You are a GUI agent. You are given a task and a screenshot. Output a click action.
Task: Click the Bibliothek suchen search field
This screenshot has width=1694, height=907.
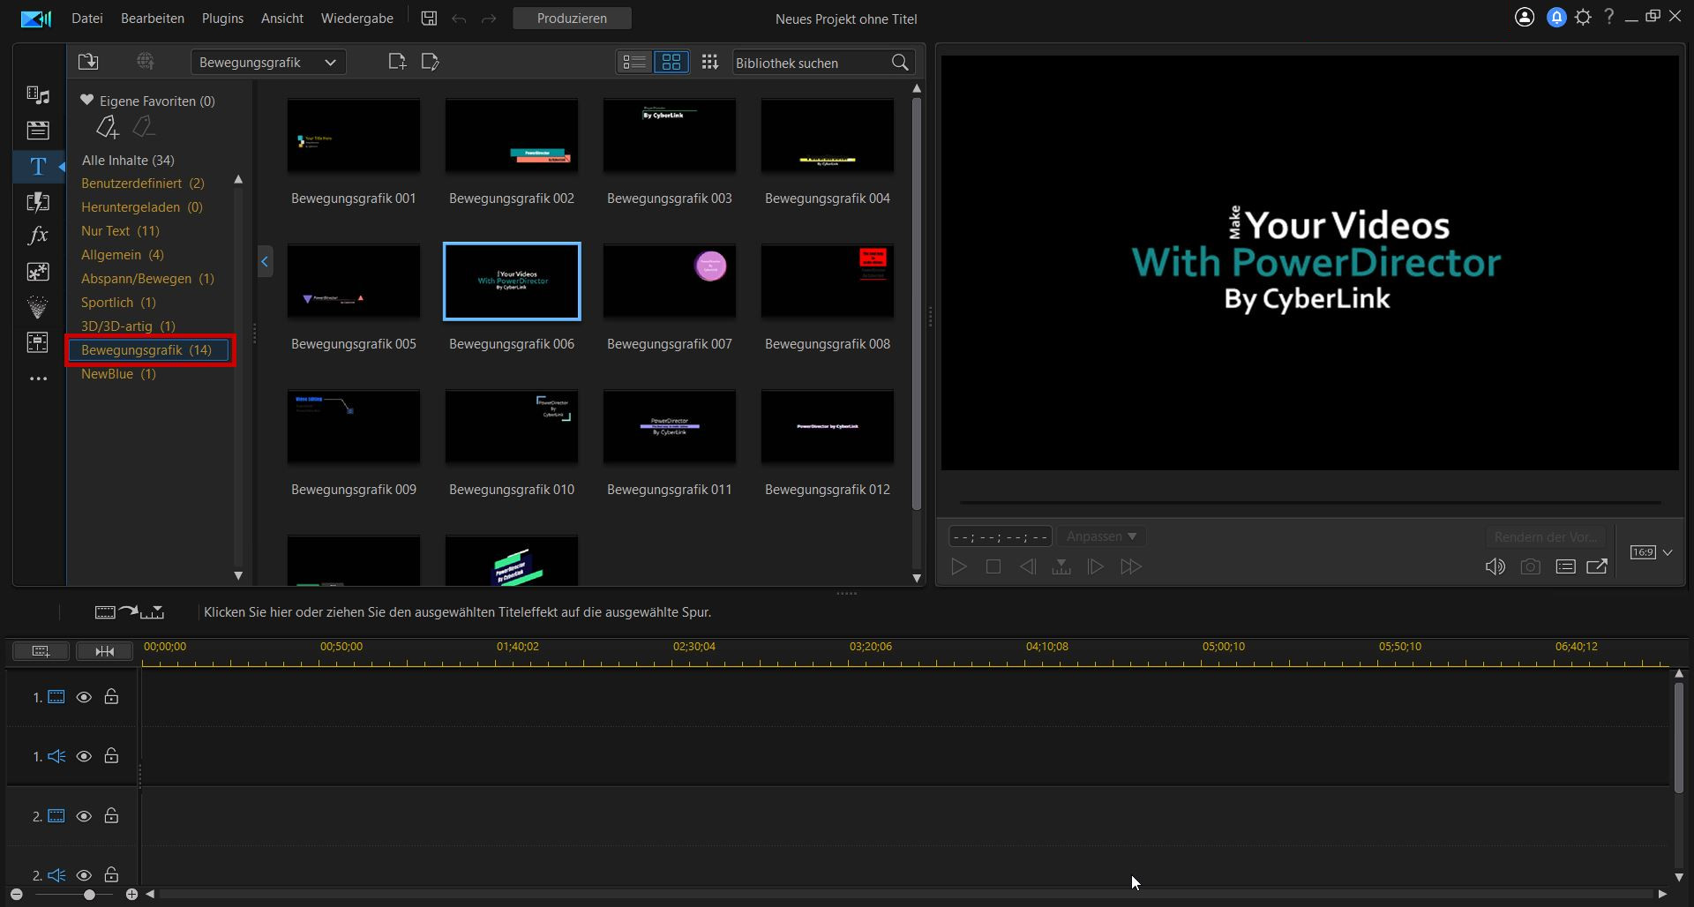(x=810, y=63)
